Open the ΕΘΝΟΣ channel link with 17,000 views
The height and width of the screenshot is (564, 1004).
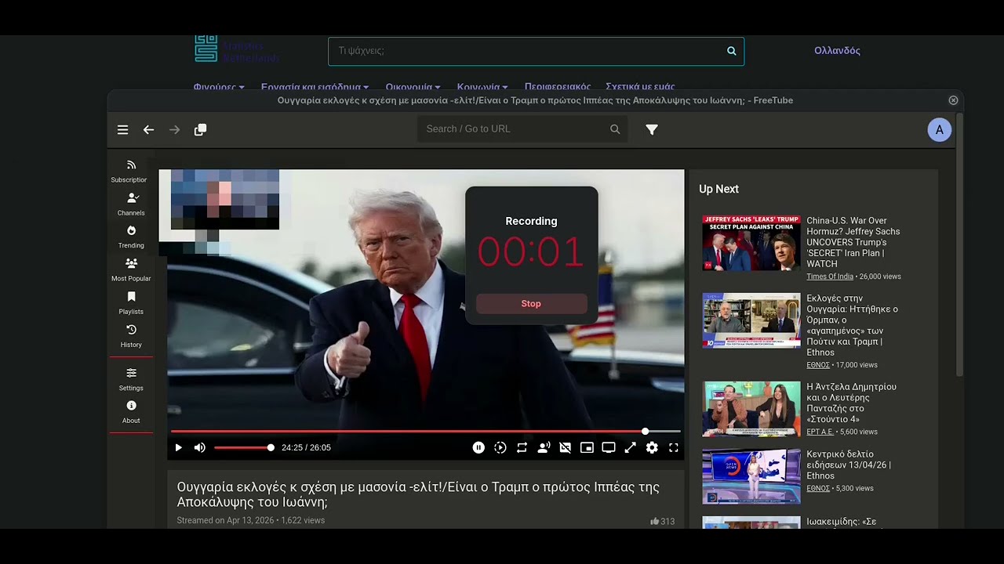point(818,365)
